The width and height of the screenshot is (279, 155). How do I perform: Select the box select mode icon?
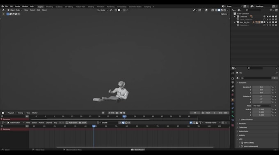click(x=8, y=14)
